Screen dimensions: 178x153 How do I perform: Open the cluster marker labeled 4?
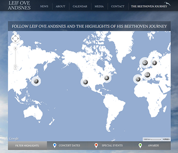pos(154,63)
